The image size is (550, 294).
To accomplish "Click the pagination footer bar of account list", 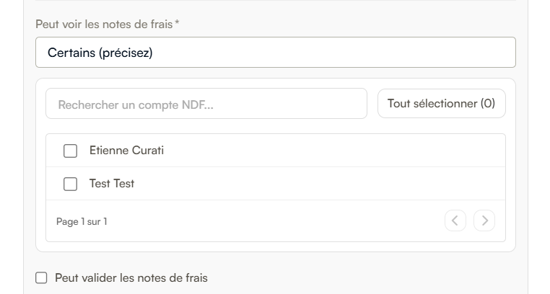I will point(276,220).
